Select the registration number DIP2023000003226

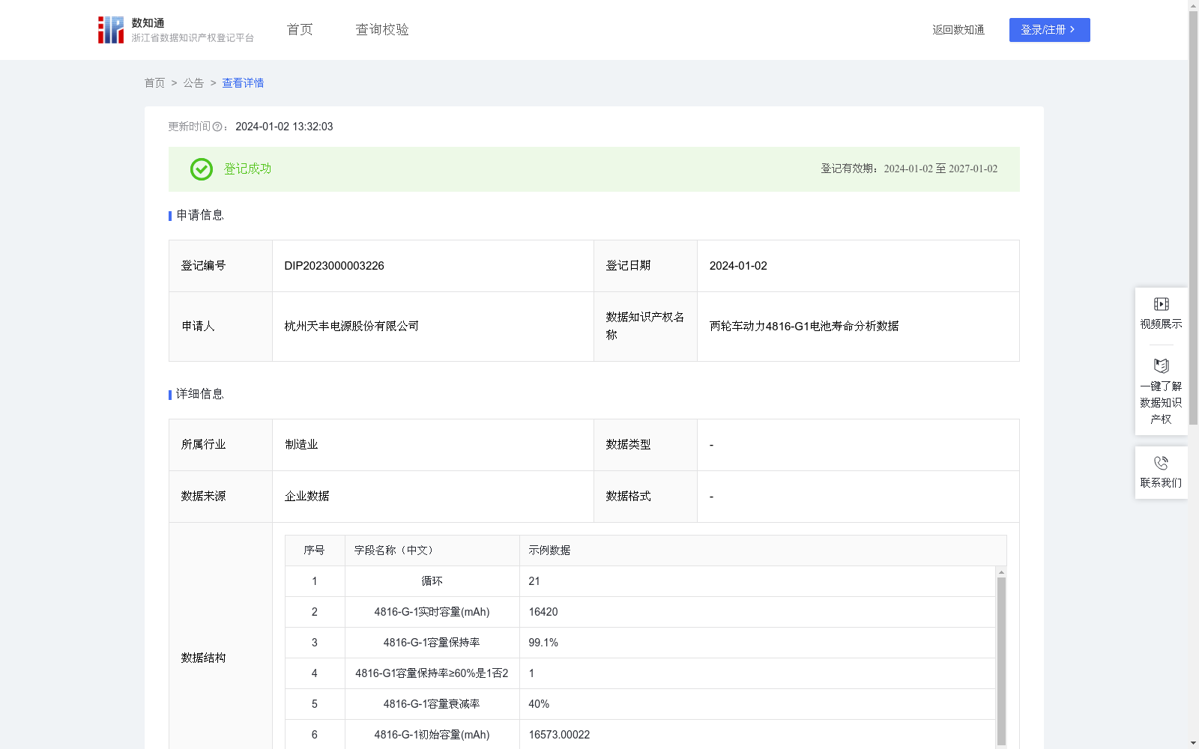pos(334,266)
